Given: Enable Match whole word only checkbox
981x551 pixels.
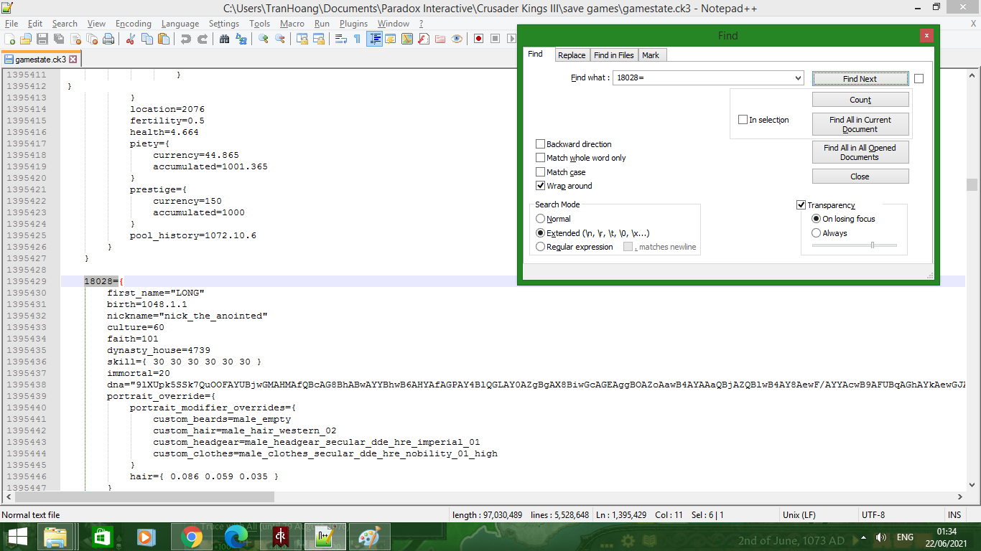Looking at the screenshot, I should coord(541,158).
